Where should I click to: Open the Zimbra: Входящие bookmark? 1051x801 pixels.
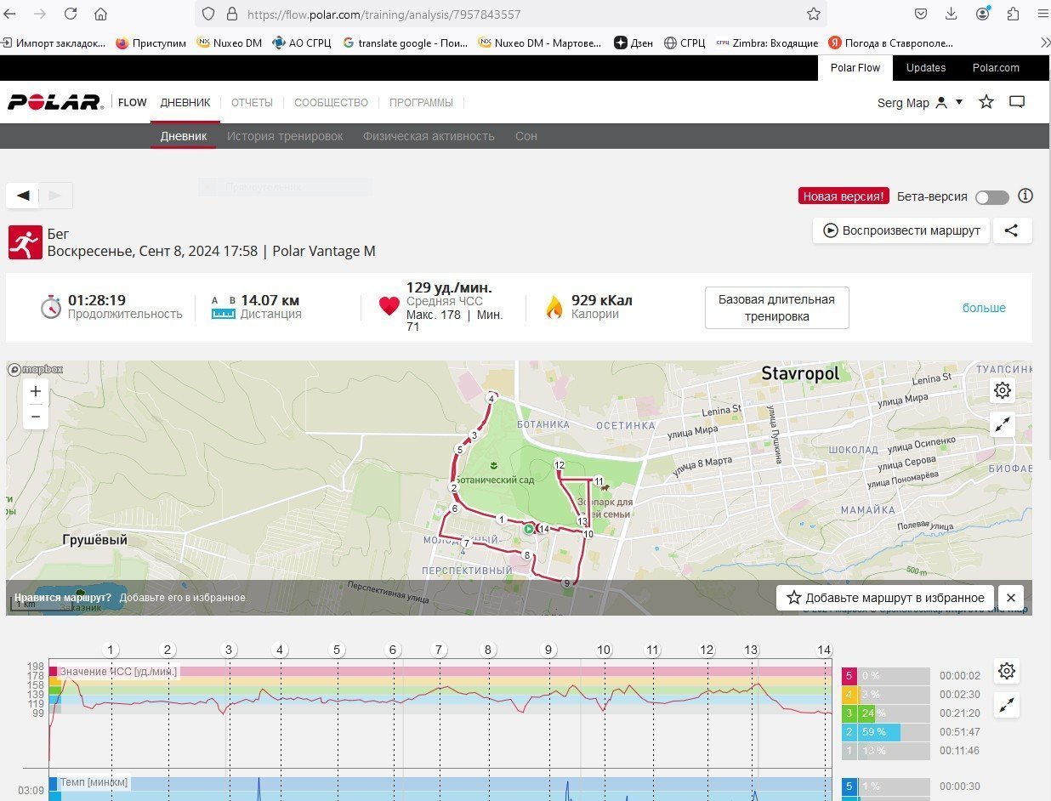pos(767,43)
